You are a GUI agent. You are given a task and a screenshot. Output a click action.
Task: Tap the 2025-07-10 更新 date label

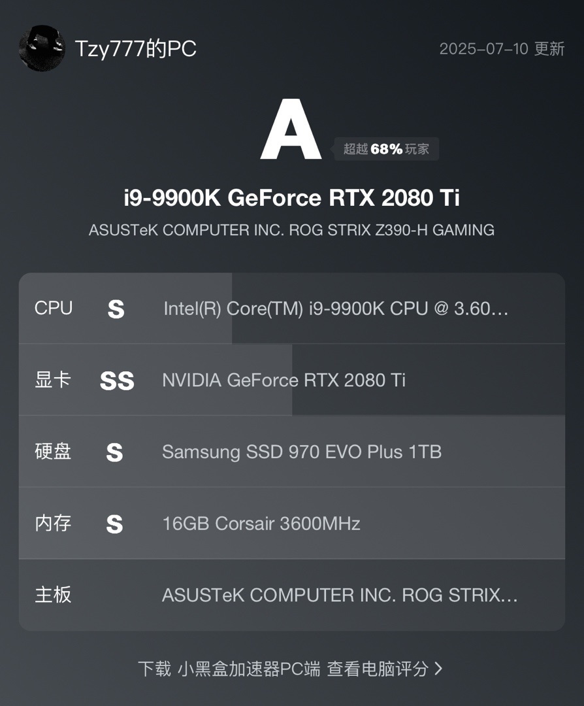(502, 48)
